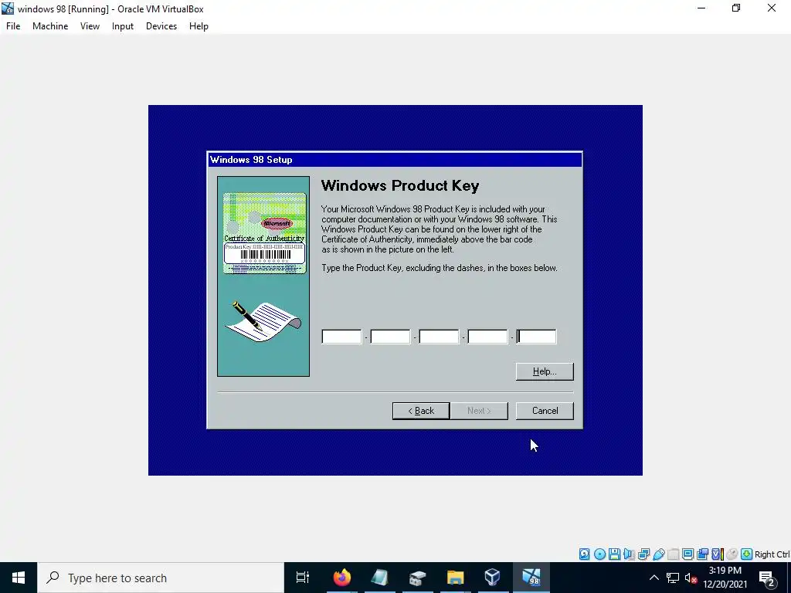791x593 pixels.
Task: Click the VirtualBox window title icon
Action: tap(8, 8)
